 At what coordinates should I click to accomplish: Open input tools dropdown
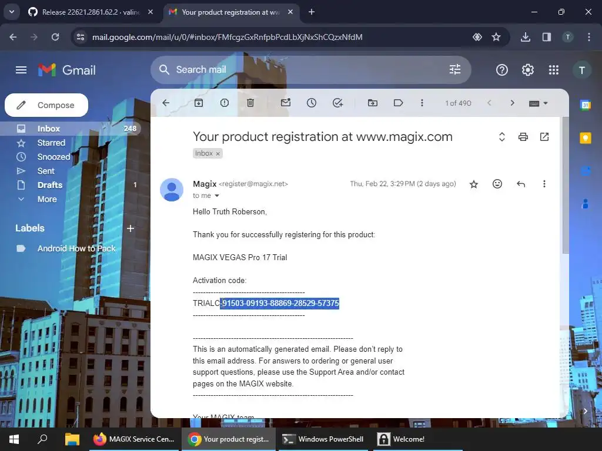[539, 103]
